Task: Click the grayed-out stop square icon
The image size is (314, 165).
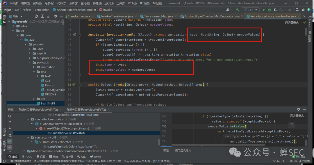Action: coord(290,10)
